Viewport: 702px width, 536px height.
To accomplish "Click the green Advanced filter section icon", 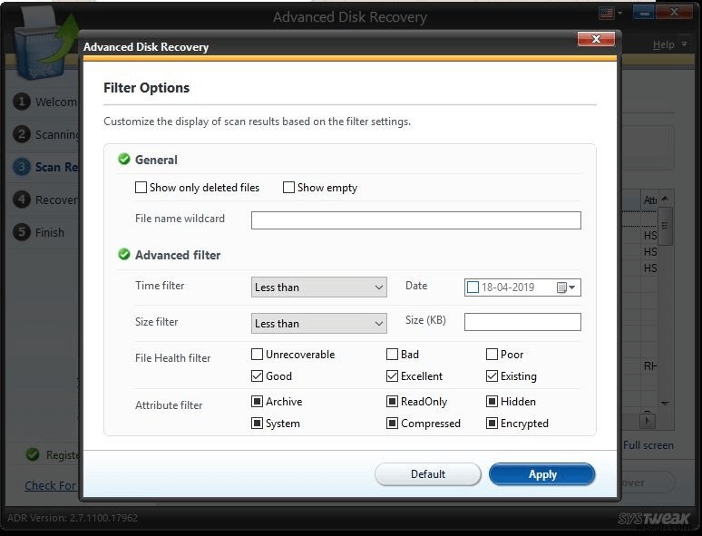I will (124, 254).
